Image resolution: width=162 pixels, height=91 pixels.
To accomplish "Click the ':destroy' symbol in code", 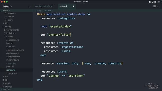I will (115, 63).
